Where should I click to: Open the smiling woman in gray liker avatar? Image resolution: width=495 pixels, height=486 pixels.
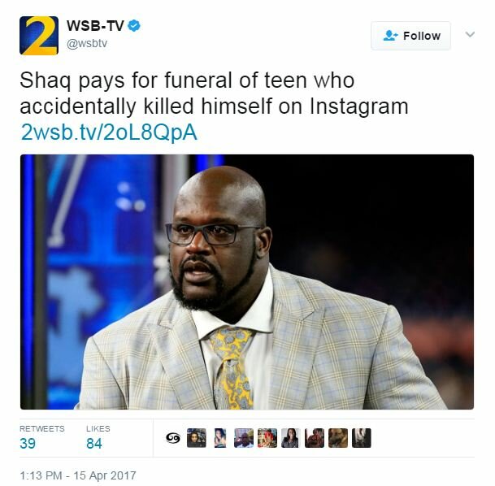click(x=291, y=438)
